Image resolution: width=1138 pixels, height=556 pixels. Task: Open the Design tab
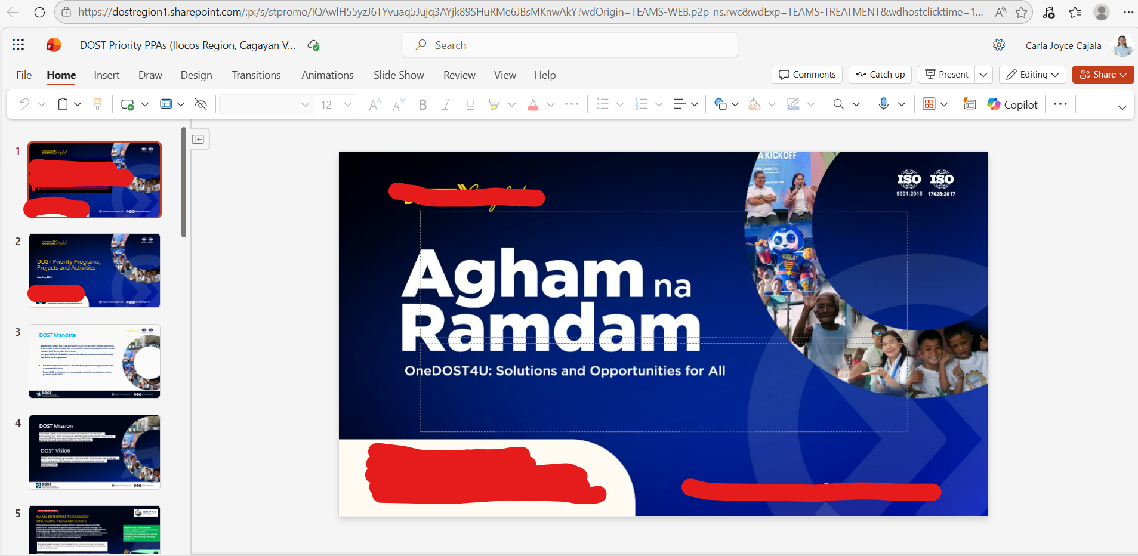(x=196, y=75)
